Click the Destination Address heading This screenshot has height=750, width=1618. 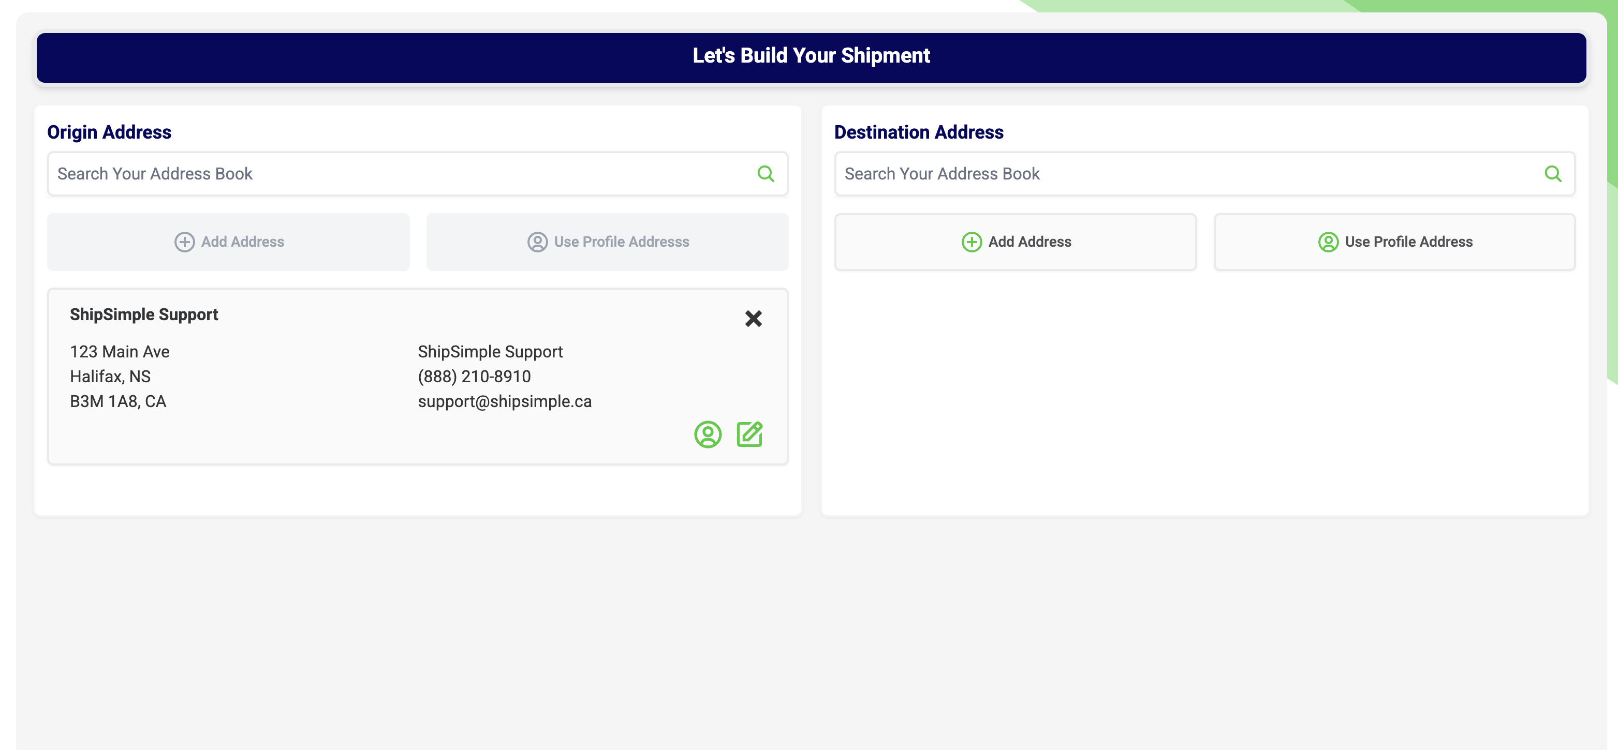click(x=918, y=132)
